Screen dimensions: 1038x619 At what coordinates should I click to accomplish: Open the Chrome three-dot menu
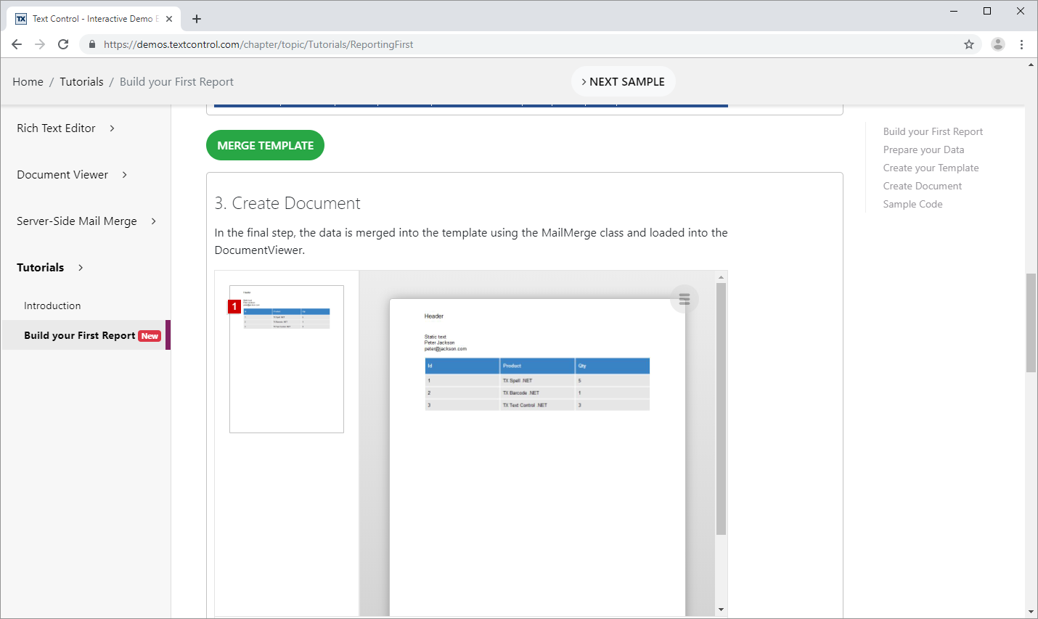1021,44
